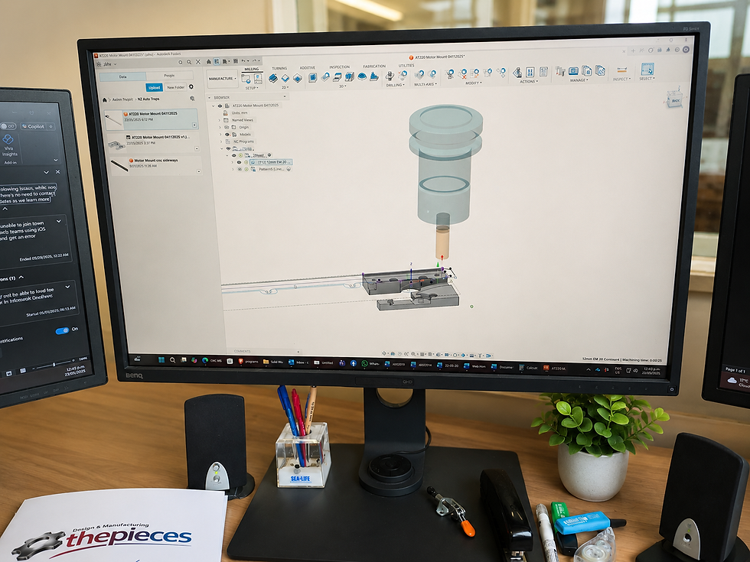This screenshot has height=562, width=750.
Task: Open WhatsApp from the taskbar
Action: pyautogui.click(x=371, y=364)
